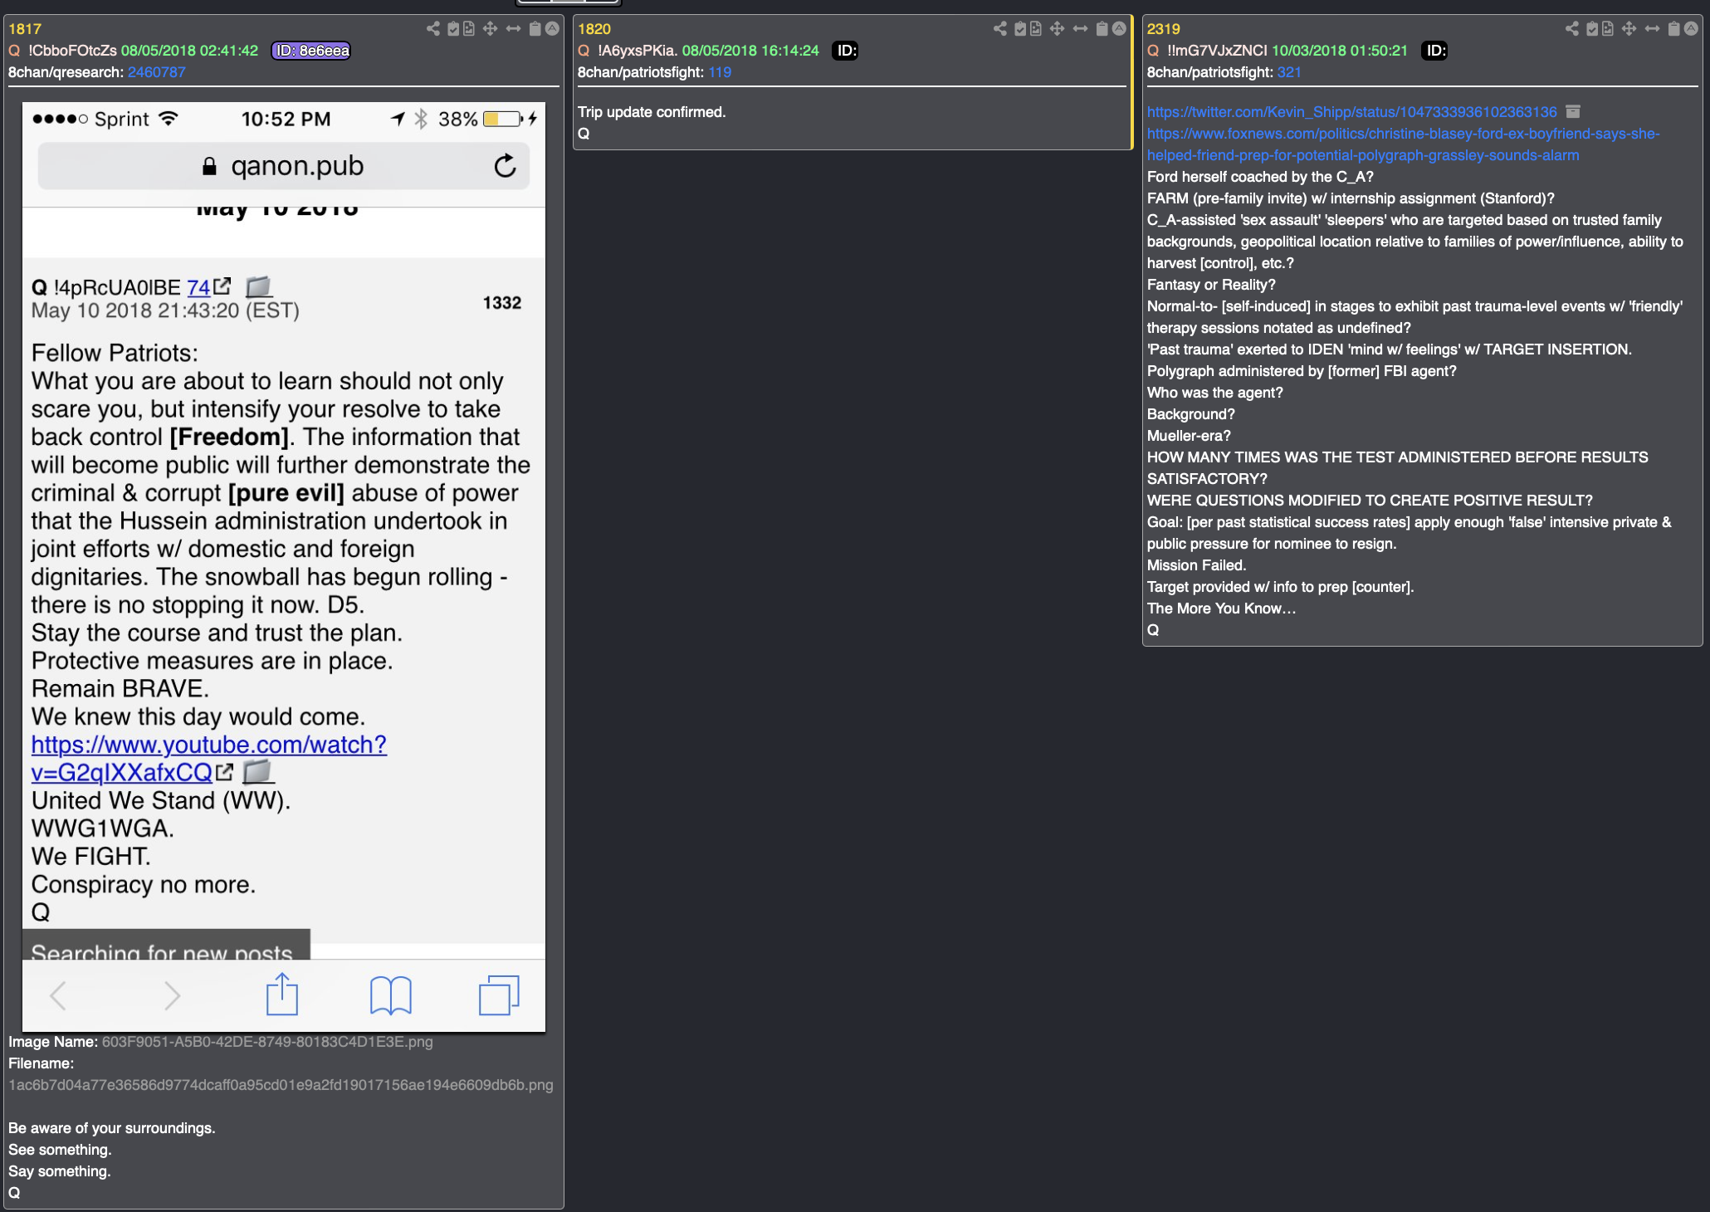
Task: Collapse post 2319 with the up-arrow circle
Action: click(x=1691, y=29)
